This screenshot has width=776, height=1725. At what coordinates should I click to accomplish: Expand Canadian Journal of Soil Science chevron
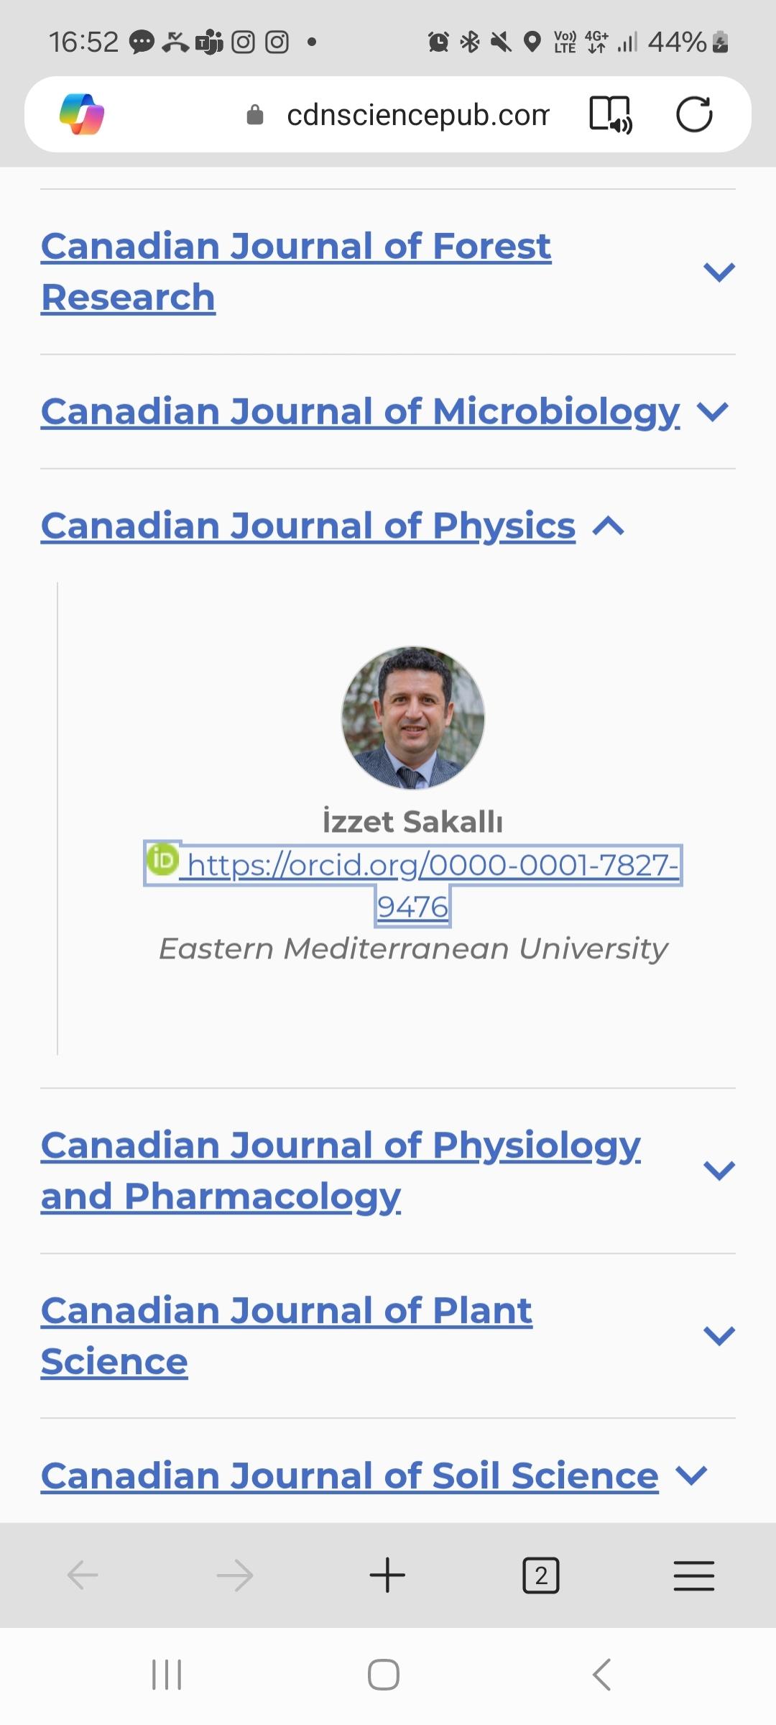pos(692,1475)
